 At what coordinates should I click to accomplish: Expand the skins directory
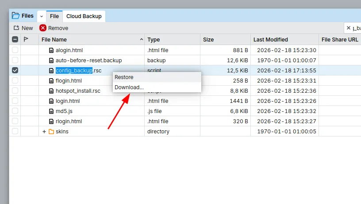point(44,132)
